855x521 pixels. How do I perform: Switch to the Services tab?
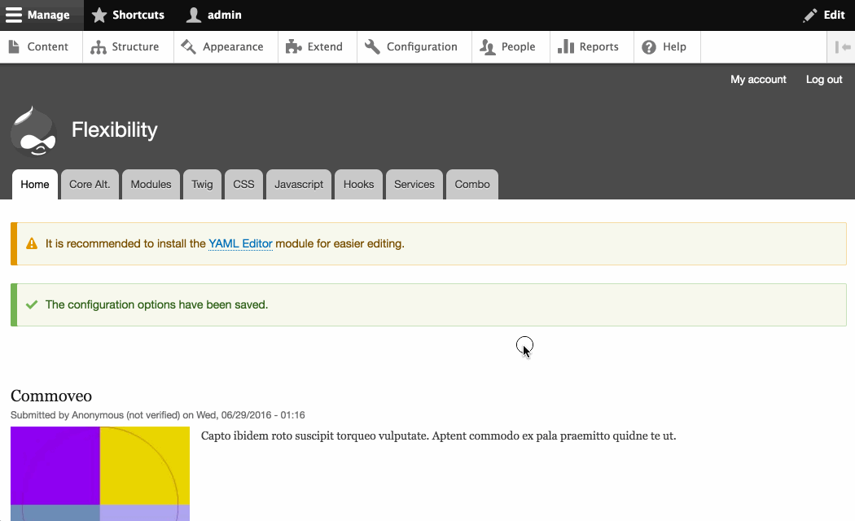pos(414,184)
